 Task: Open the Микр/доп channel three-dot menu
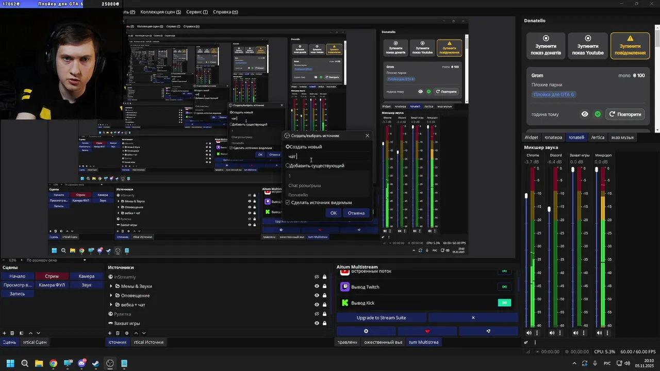(x=607, y=333)
